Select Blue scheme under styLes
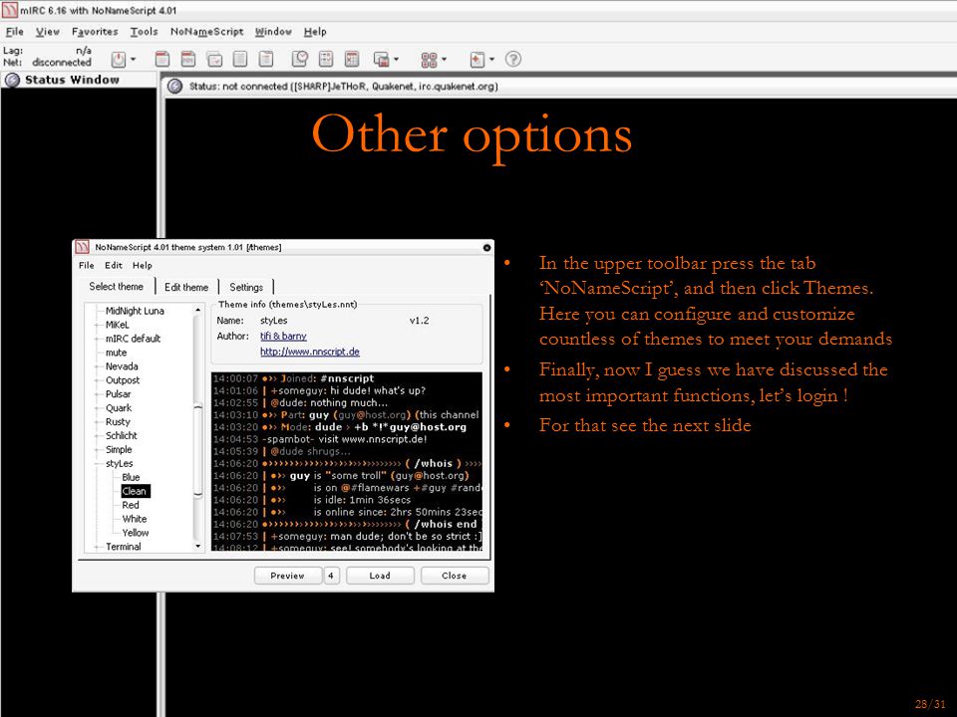This screenshot has height=717, width=957. pos(131,477)
